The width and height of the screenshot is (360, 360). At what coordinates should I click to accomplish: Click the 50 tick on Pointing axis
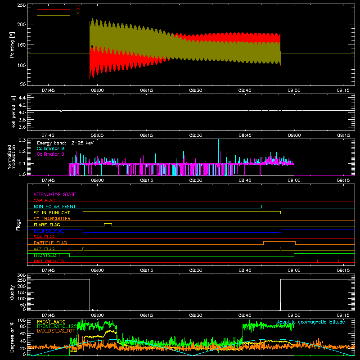23,84
